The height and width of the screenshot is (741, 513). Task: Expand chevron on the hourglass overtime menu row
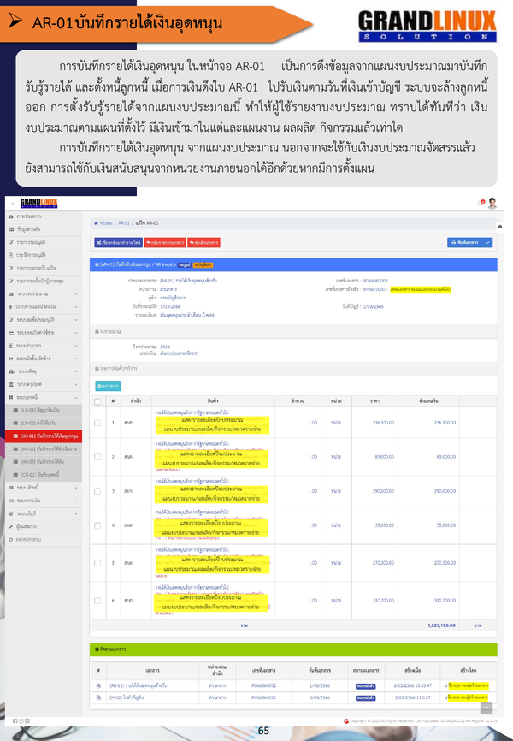click(x=76, y=346)
